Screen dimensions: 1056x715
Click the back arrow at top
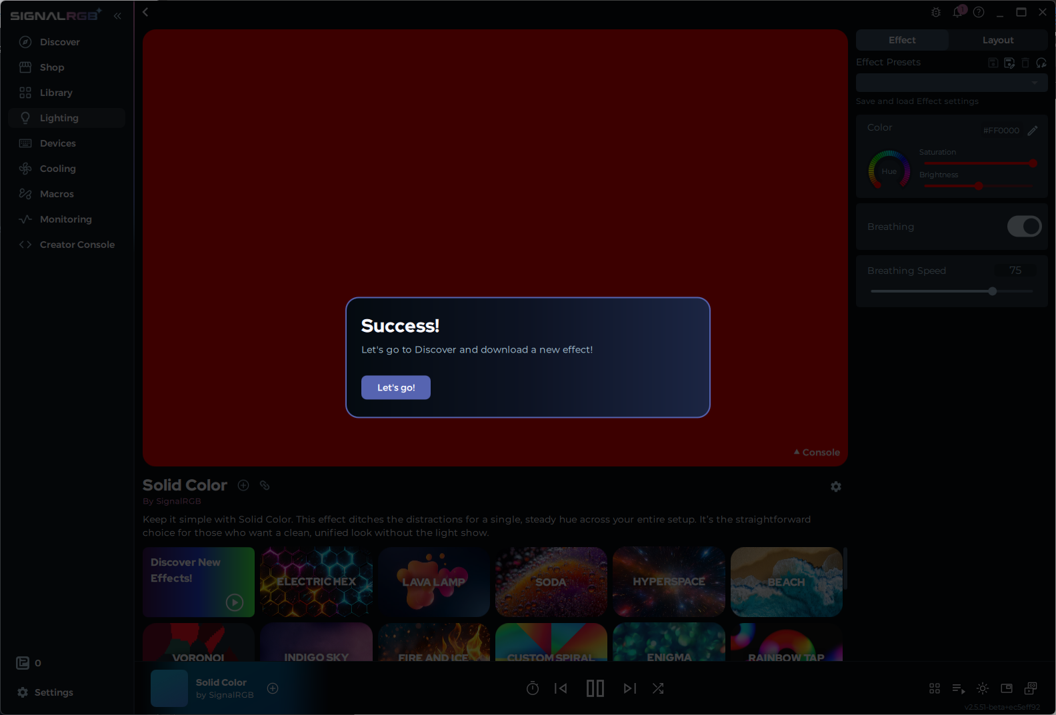click(x=145, y=12)
